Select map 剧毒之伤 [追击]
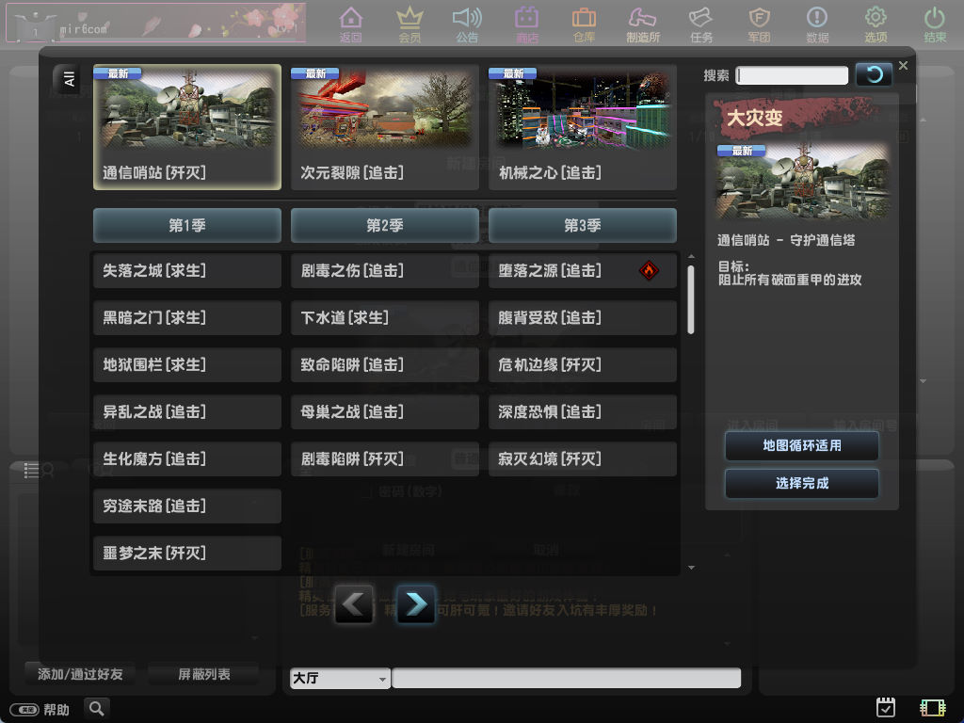Viewport: 964px width, 723px height. pyautogui.click(x=385, y=271)
